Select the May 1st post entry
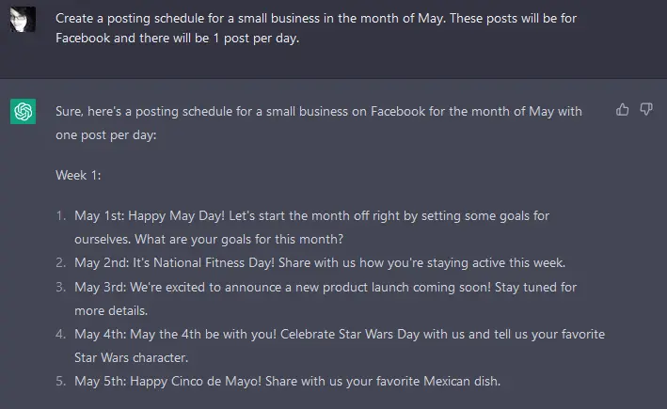This screenshot has width=667, height=409. (310, 227)
